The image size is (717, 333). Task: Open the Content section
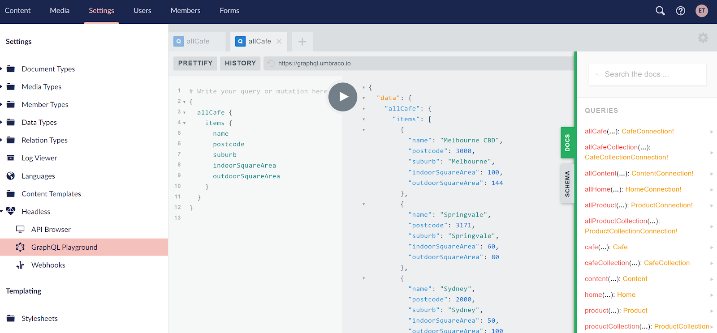coord(17,11)
